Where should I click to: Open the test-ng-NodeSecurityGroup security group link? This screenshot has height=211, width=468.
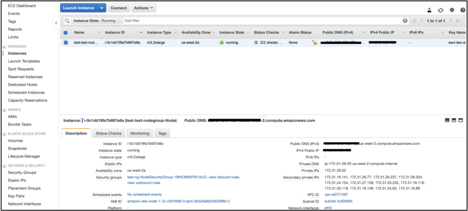click(x=167, y=177)
